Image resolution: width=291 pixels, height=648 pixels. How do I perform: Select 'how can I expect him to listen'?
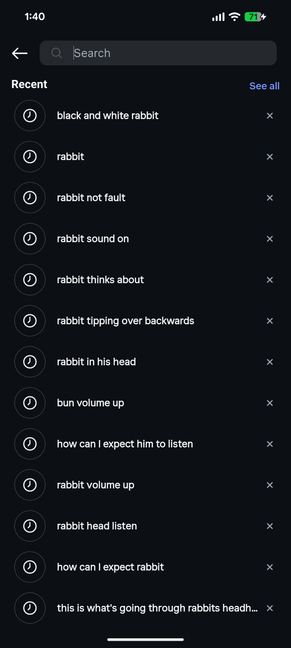(125, 444)
